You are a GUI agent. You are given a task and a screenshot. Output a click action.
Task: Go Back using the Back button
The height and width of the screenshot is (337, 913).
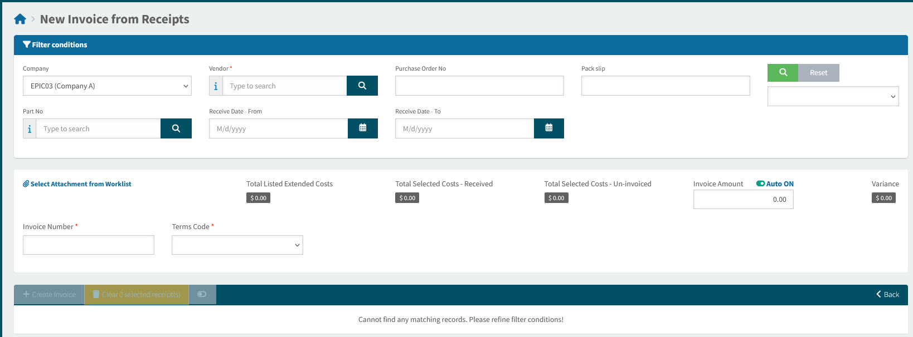(x=887, y=295)
